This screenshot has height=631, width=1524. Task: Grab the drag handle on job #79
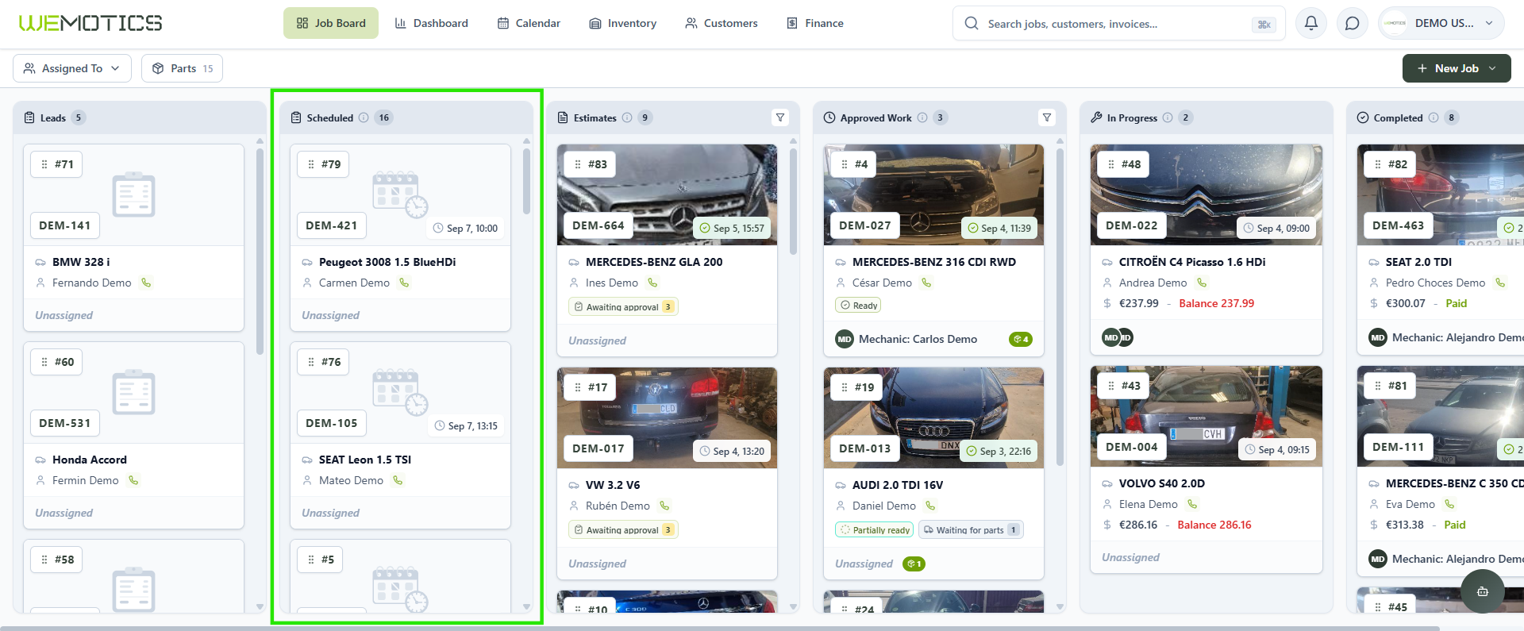click(311, 164)
